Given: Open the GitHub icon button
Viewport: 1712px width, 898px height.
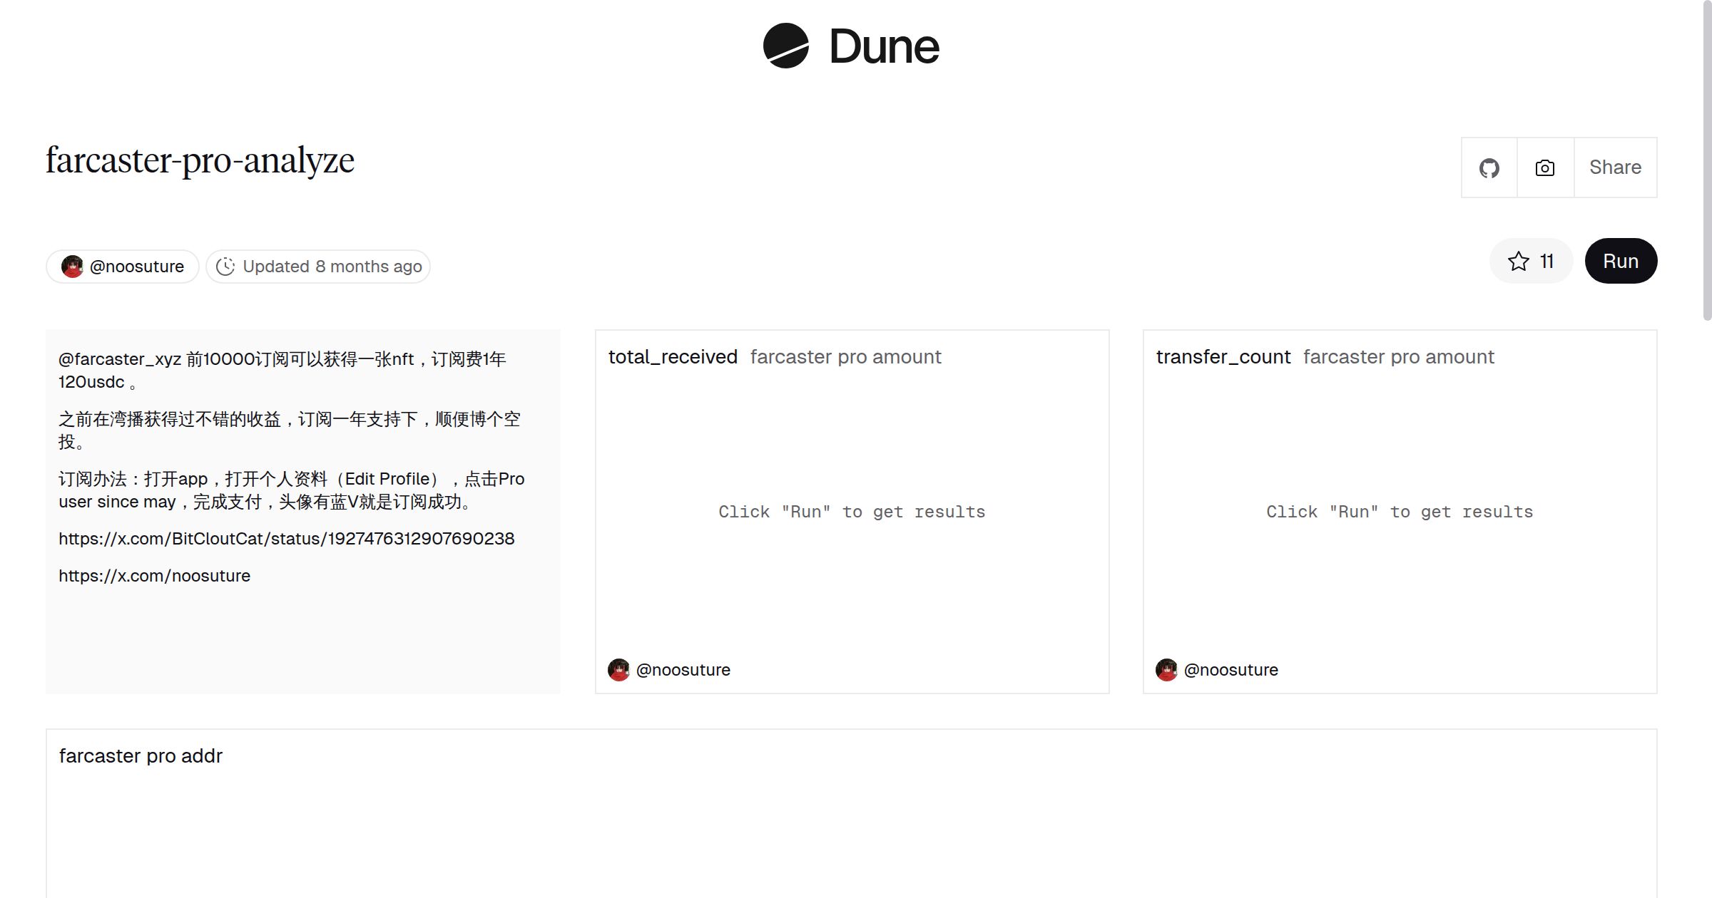Looking at the screenshot, I should click(x=1489, y=168).
